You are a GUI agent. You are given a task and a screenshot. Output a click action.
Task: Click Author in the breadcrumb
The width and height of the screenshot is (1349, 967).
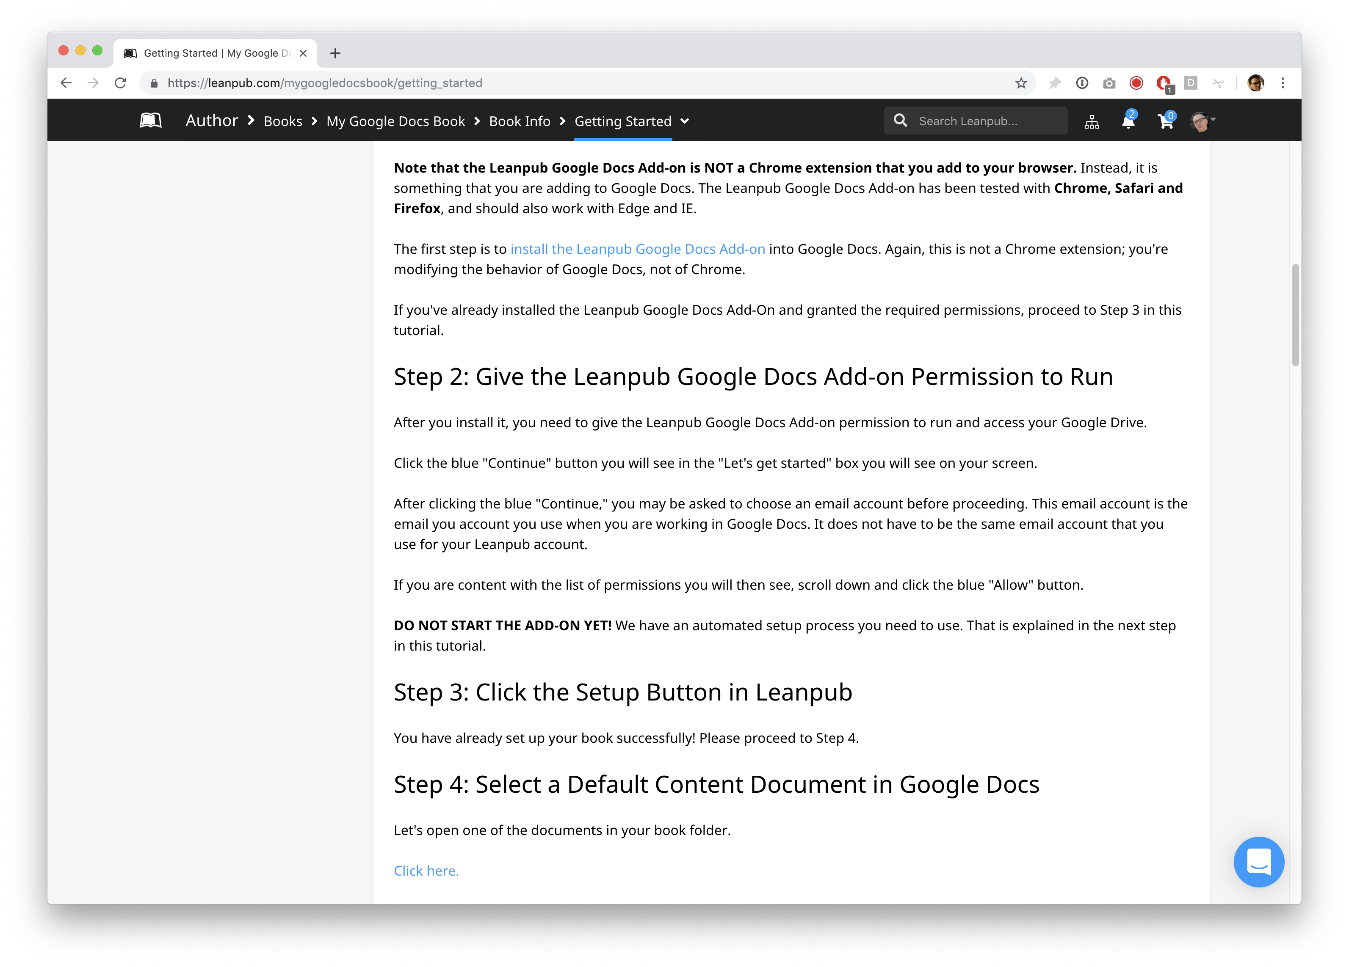click(x=212, y=121)
